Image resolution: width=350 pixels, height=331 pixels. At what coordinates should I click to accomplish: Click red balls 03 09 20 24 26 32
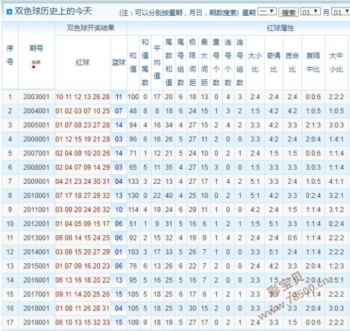[x=83, y=210]
